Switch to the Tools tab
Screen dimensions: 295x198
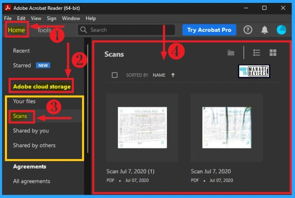44,30
